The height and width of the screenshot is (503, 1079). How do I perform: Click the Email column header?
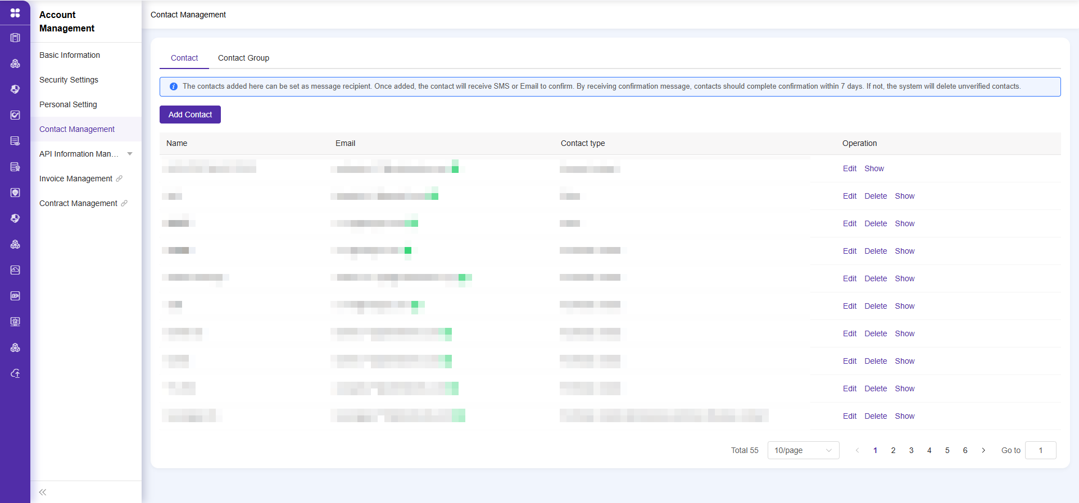[x=345, y=143]
